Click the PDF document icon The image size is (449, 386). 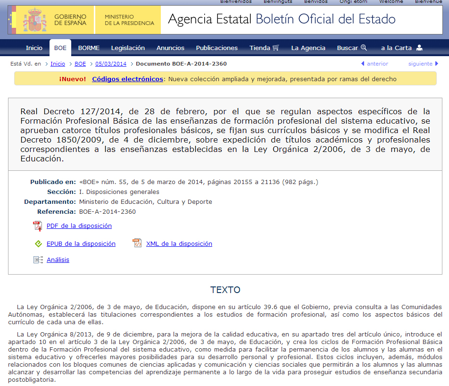pyautogui.click(x=38, y=226)
